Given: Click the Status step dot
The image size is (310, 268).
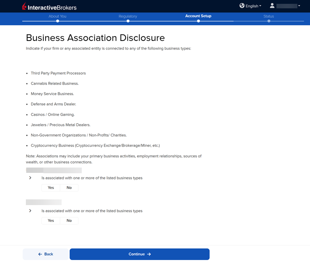Looking at the screenshot, I should coord(269,21).
